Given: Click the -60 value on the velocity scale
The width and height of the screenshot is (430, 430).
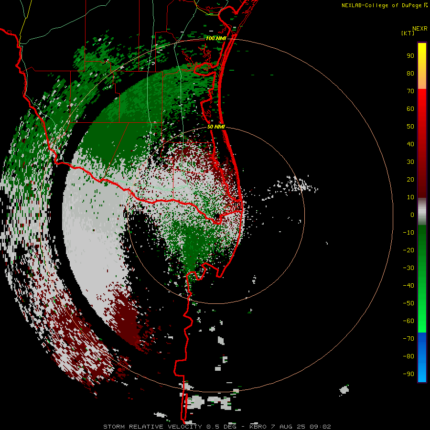Looking at the screenshot, I should pyautogui.click(x=408, y=321).
